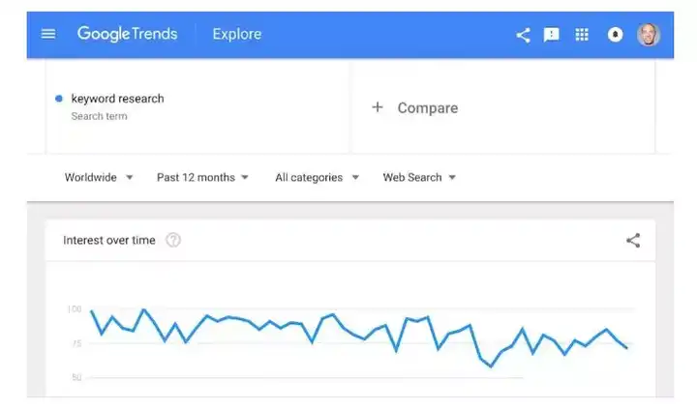Select the Explore header item
Screen dimensions: 697x409
click(237, 34)
